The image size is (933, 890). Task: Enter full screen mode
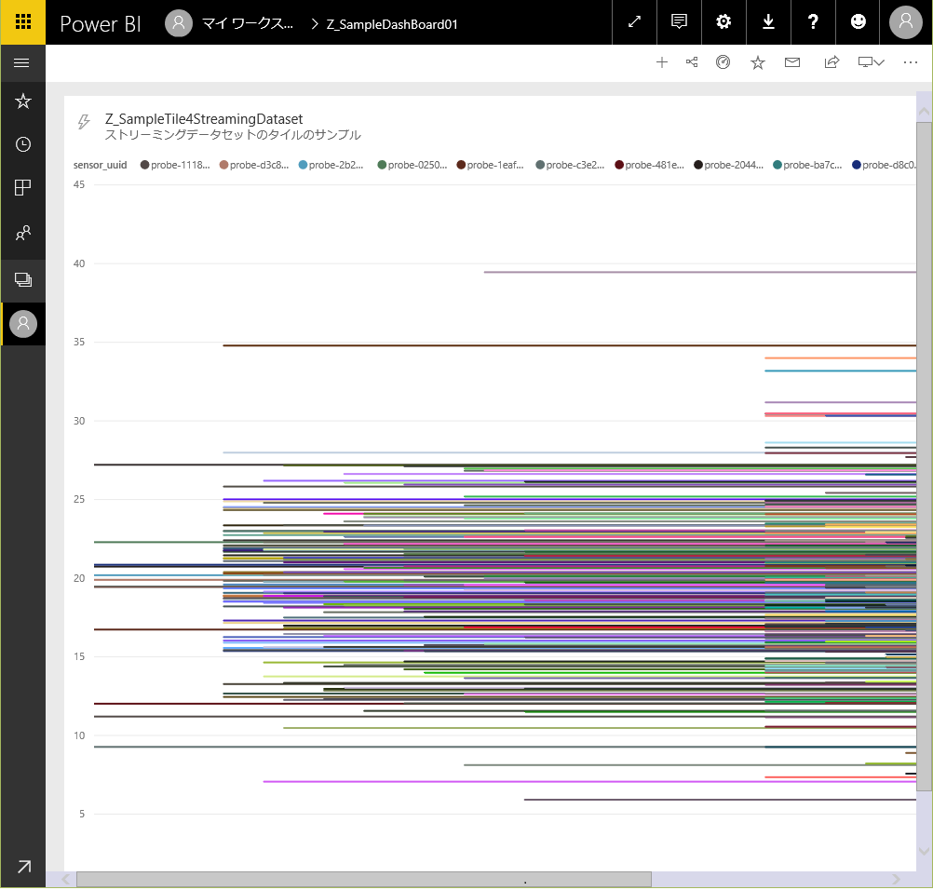(x=634, y=22)
